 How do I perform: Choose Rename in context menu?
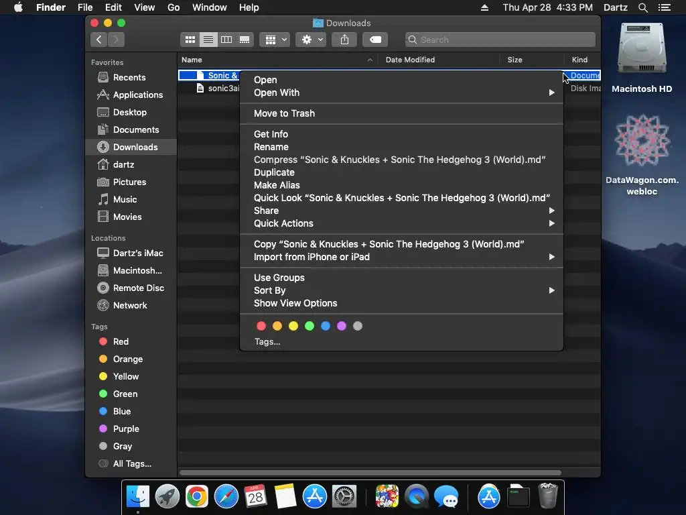[x=402, y=147]
